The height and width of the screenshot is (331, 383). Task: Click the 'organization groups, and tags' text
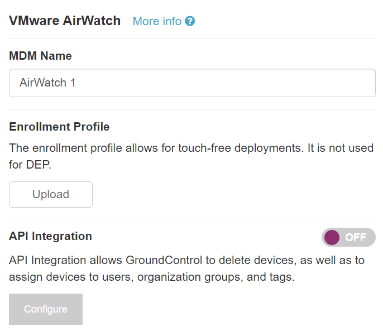(x=216, y=277)
